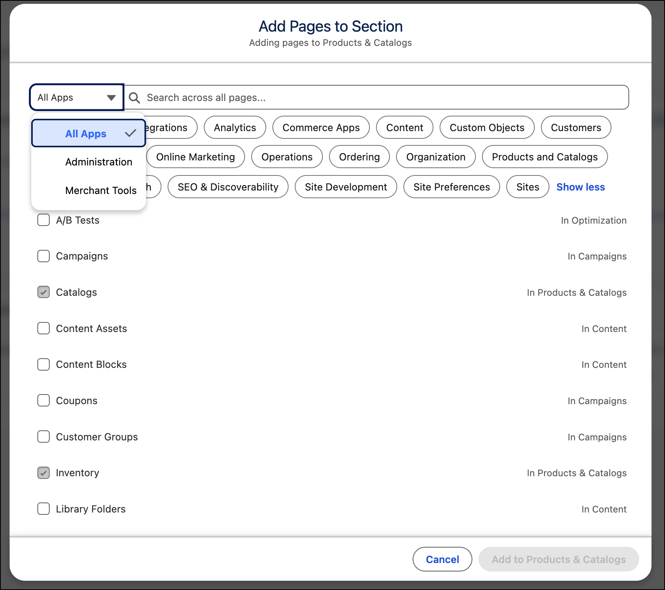The width and height of the screenshot is (665, 590).
Task: Click the Catalogs checked checkbox
Action: [x=44, y=292]
